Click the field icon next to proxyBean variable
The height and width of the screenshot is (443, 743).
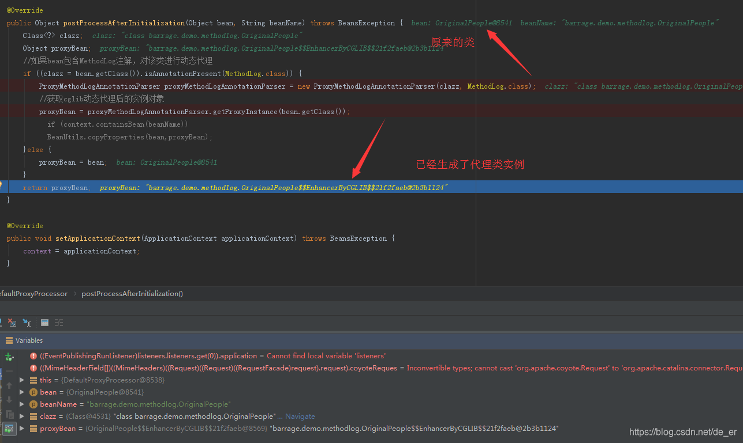click(33, 428)
